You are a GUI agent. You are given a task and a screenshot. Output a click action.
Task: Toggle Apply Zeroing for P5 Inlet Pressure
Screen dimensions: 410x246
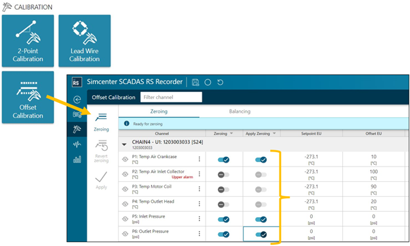click(x=261, y=219)
